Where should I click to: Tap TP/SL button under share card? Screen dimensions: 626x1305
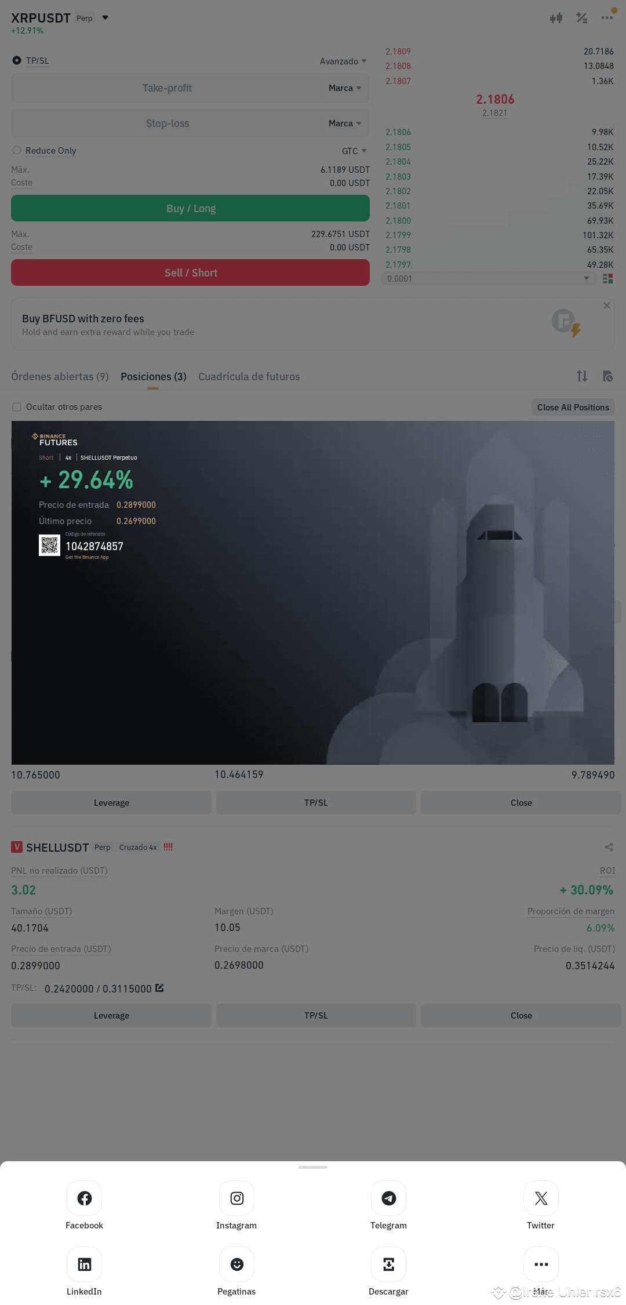point(316,802)
